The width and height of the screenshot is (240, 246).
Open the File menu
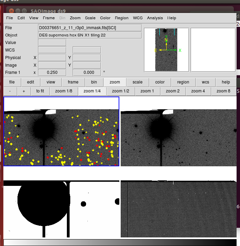9,18
